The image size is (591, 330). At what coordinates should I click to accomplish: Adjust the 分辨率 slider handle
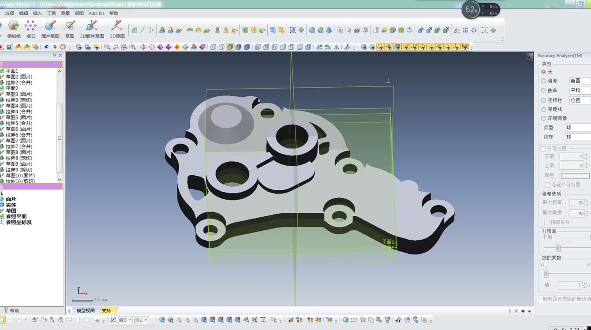(558, 247)
